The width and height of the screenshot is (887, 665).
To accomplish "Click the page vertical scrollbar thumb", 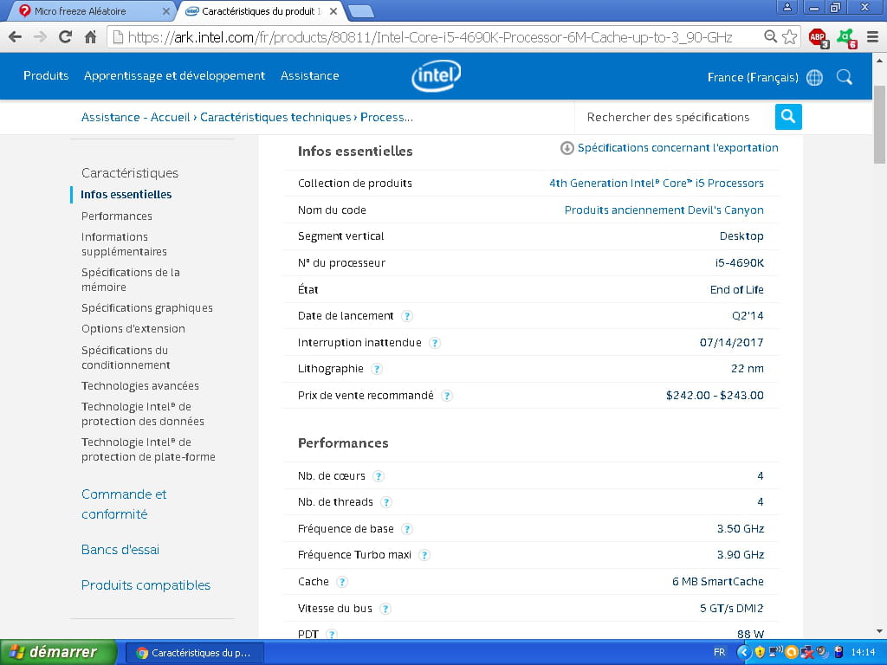I will click(879, 125).
